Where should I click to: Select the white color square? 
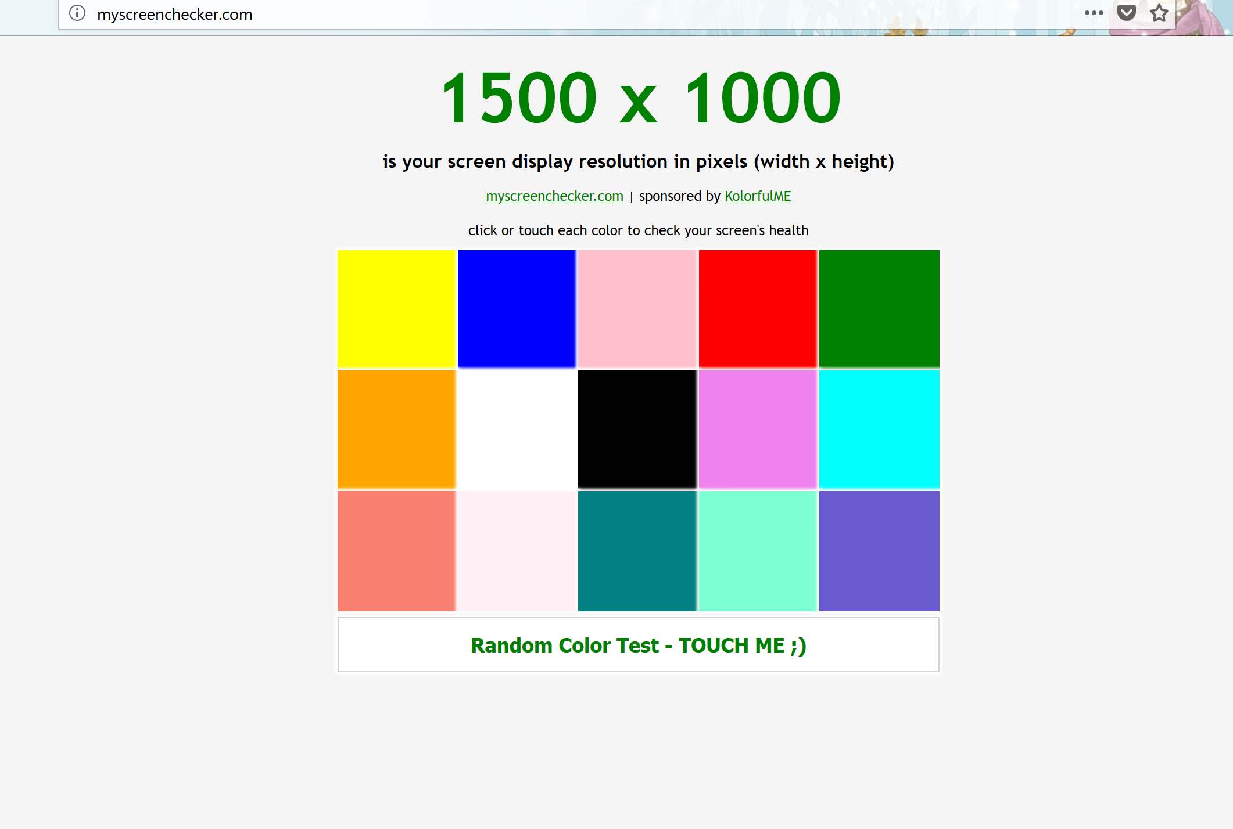[x=517, y=430]
